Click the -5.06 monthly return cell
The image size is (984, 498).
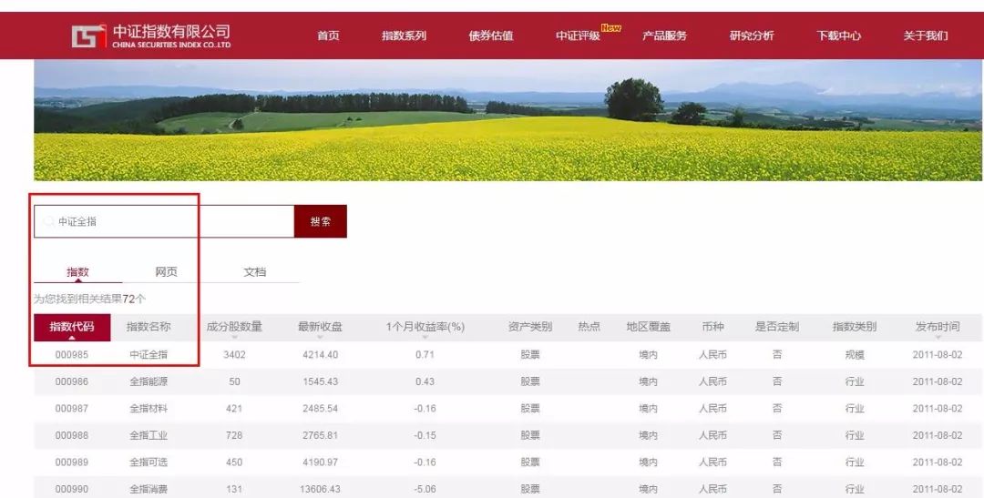[x=425, y=489]
